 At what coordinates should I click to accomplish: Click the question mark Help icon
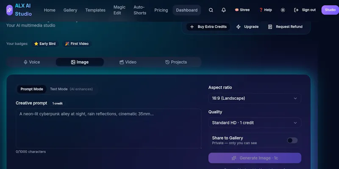[261, 10]
